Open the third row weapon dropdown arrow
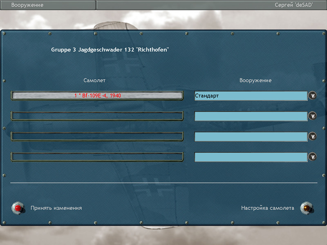This screenshot has width=327, height=245. pyautogui.click(x=312, y=136)
